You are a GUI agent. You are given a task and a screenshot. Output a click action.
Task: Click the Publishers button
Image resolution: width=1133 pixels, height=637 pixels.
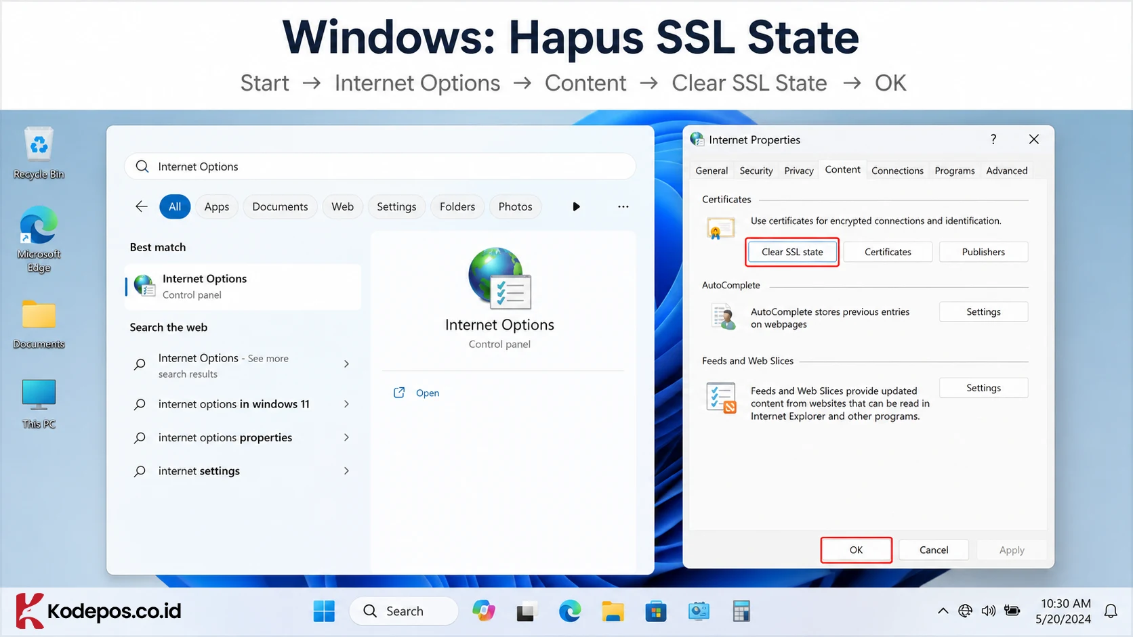[x=983, y=252]
